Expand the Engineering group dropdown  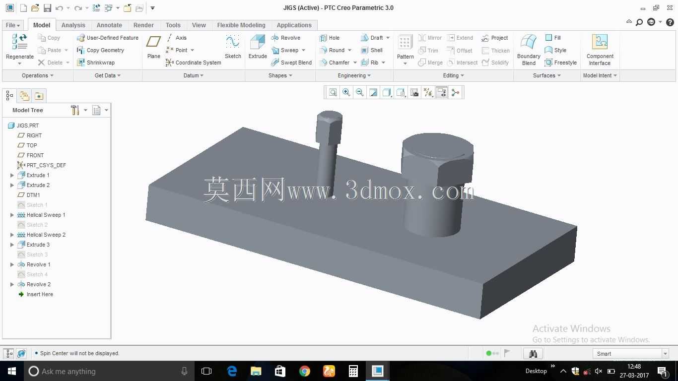(354, 75)
